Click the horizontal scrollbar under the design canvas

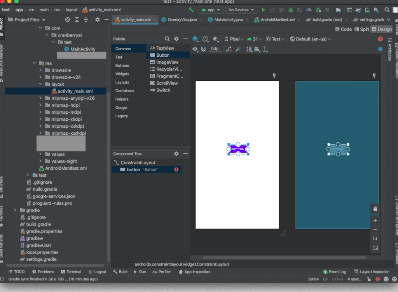[x=284, y=258]
